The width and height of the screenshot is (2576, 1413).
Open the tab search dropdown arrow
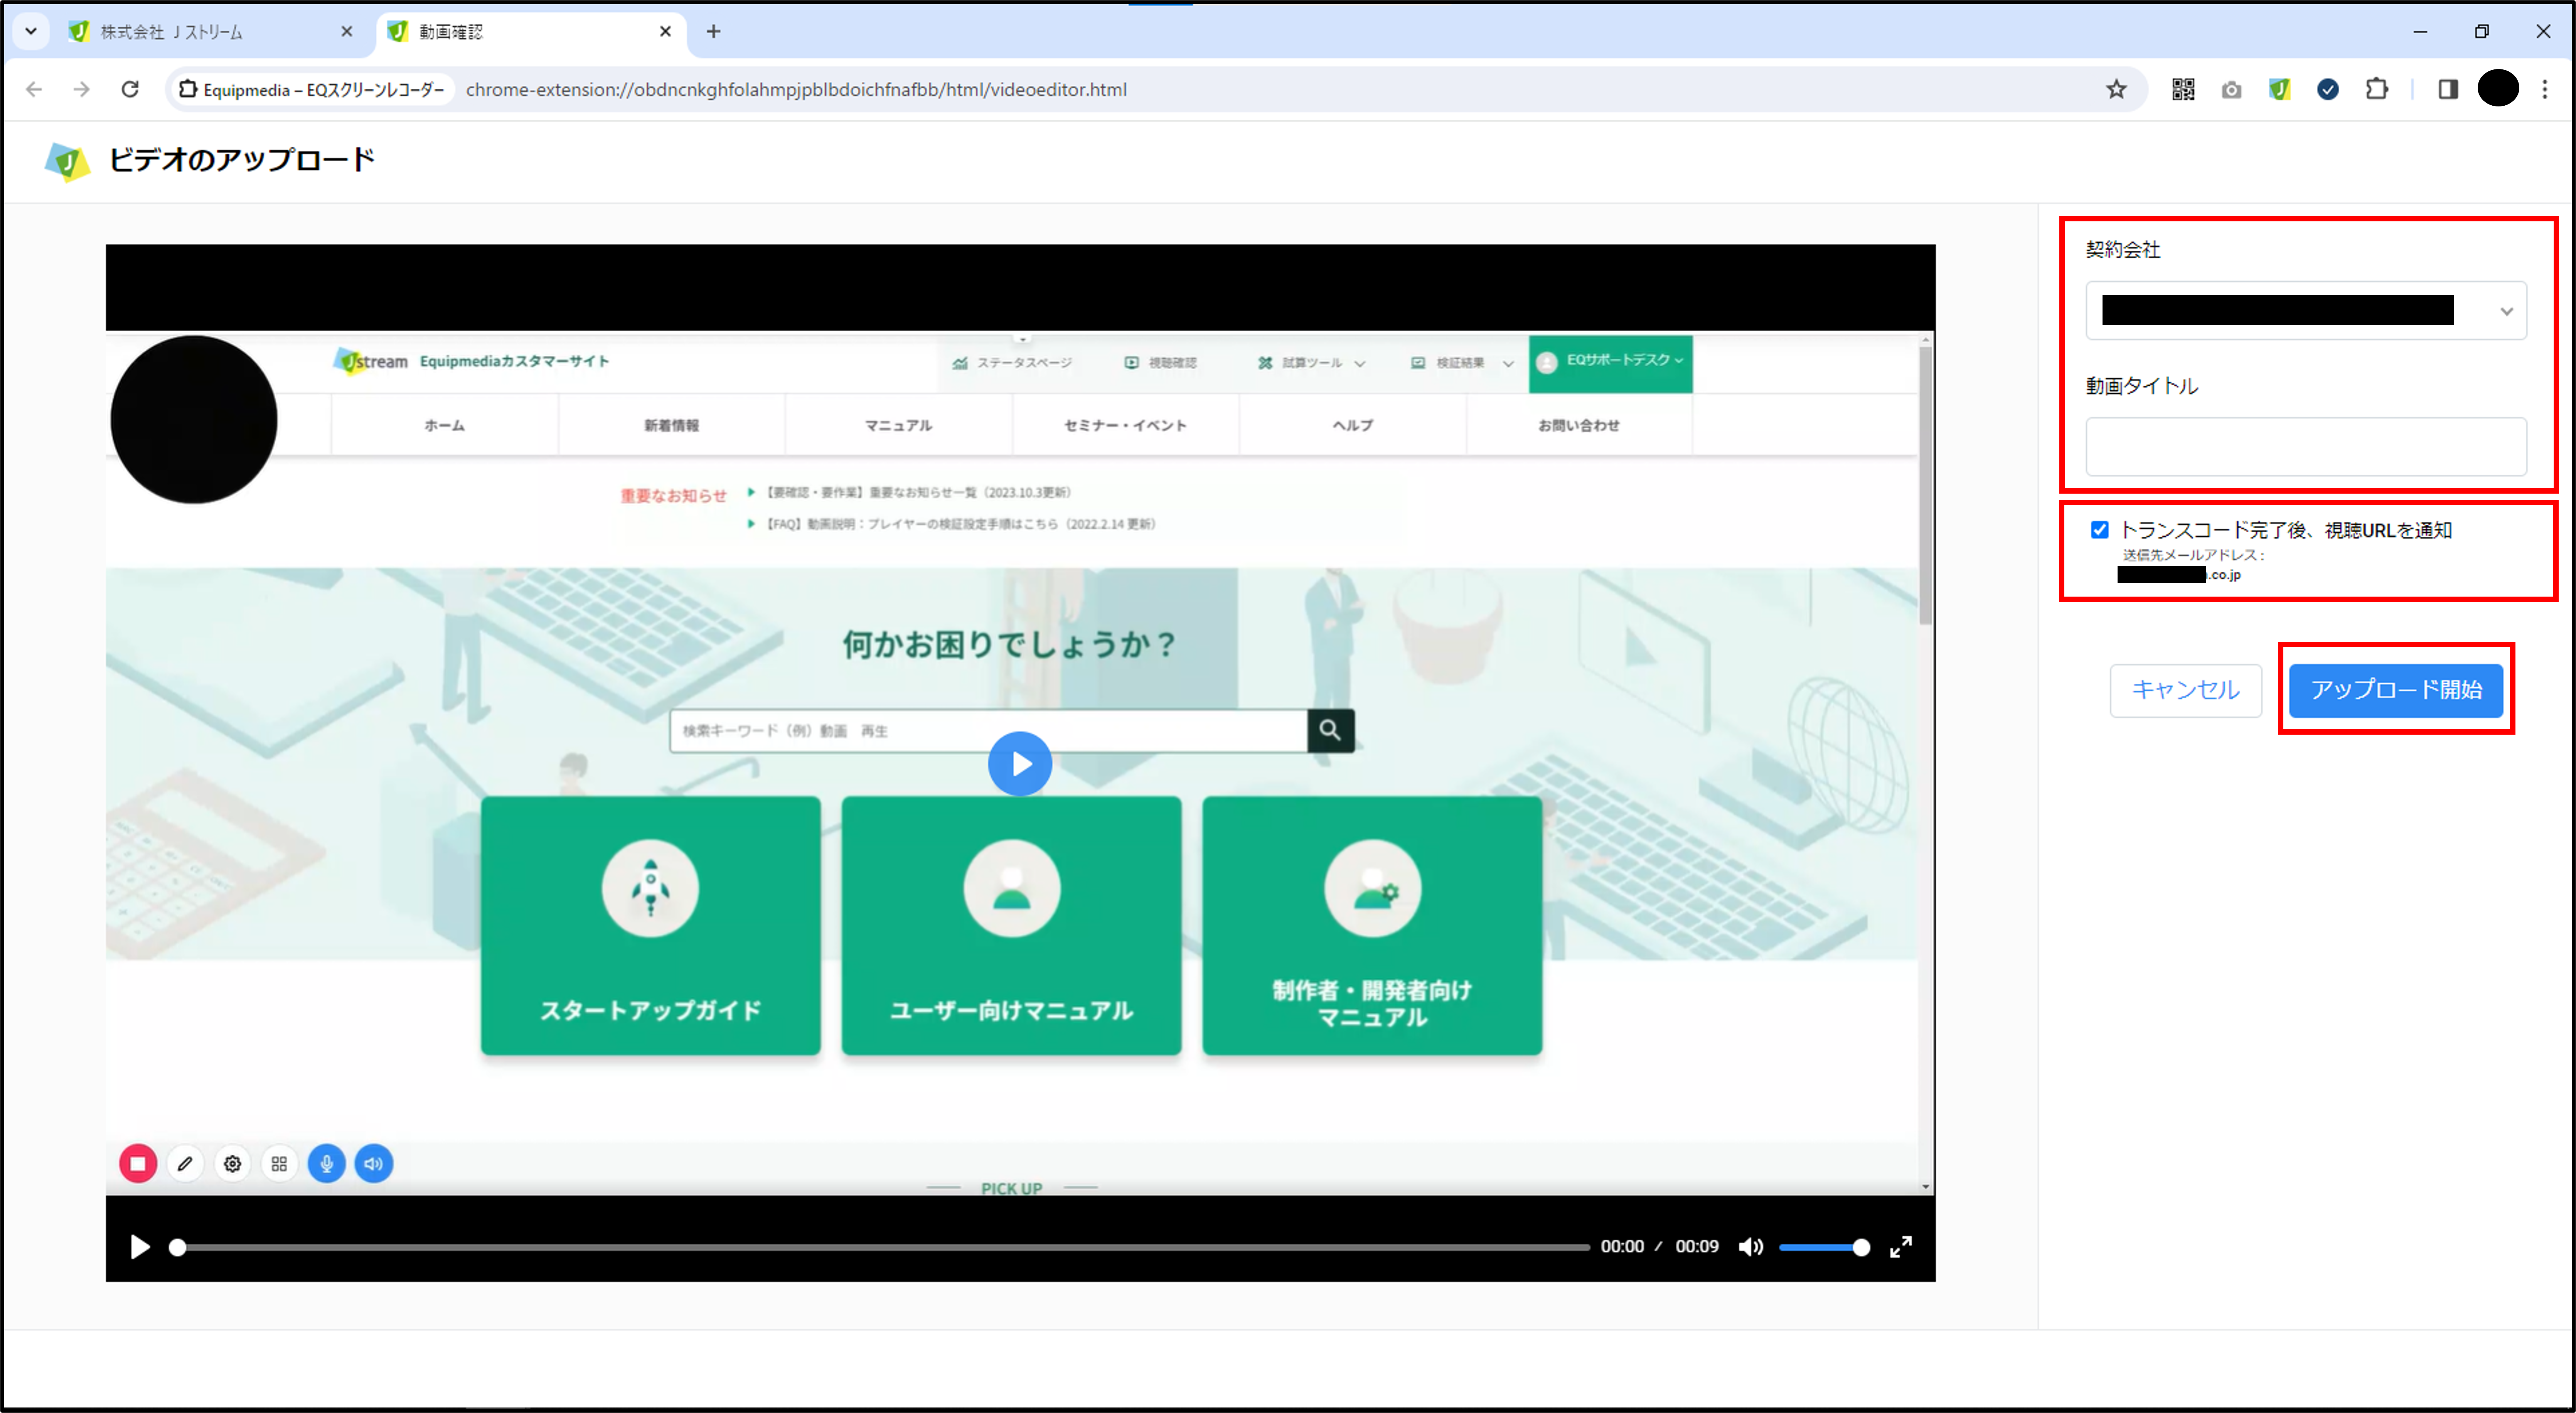(x=31, y=31)
